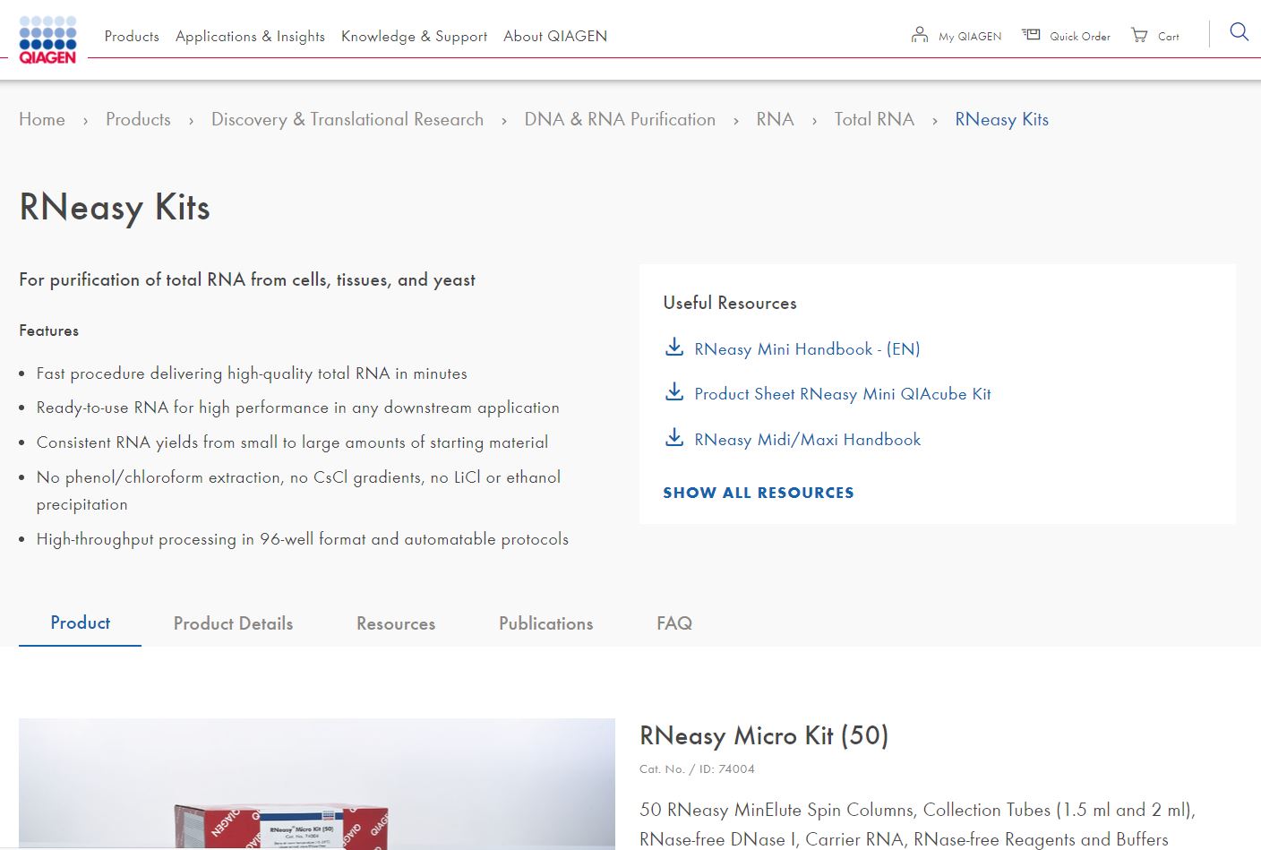Click the download icon beside Product Sheet RNeasy Mini QIAcube Kit
This screenshot has width=1261, height=850.
(x=673, y=391)
